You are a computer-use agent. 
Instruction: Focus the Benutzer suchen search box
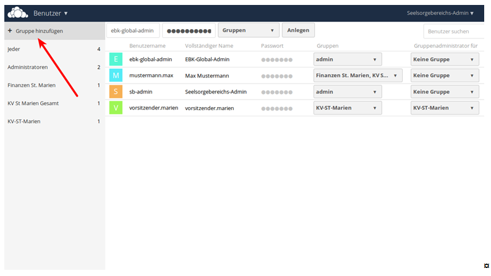[x=454, y=32]
